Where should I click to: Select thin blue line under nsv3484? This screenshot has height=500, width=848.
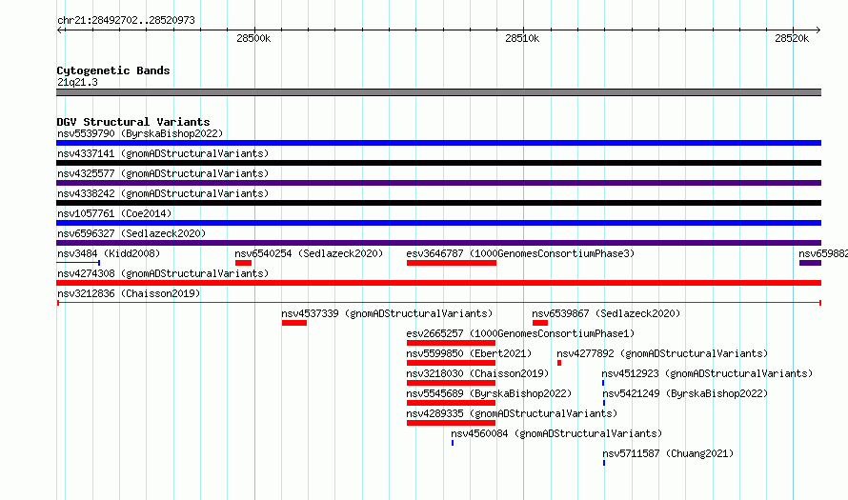pyautogui.click(x=78, y=263)
